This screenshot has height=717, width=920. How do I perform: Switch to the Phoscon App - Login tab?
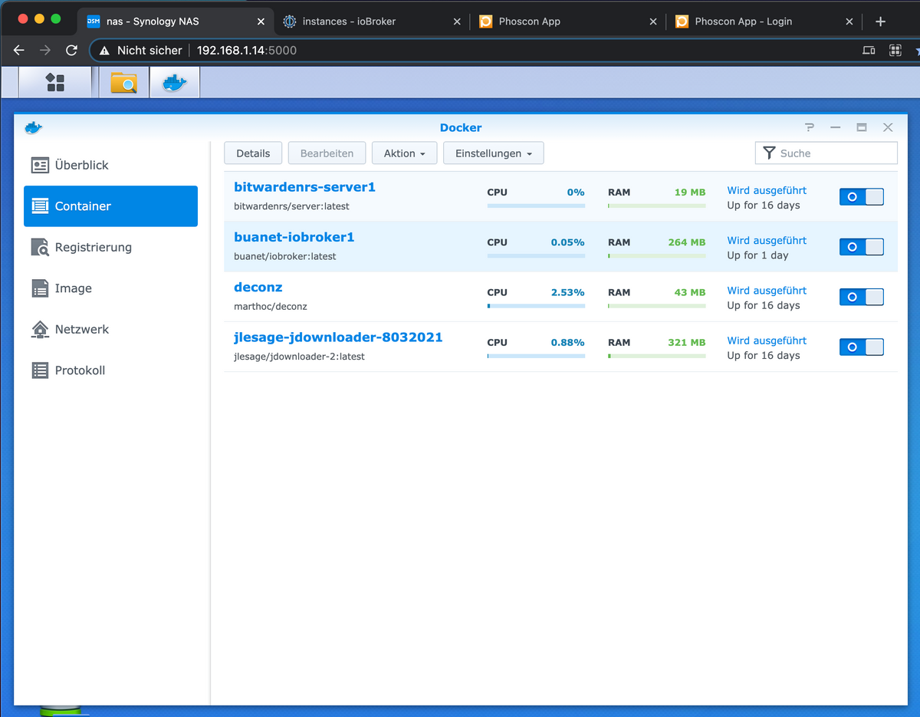pos(764,21)
